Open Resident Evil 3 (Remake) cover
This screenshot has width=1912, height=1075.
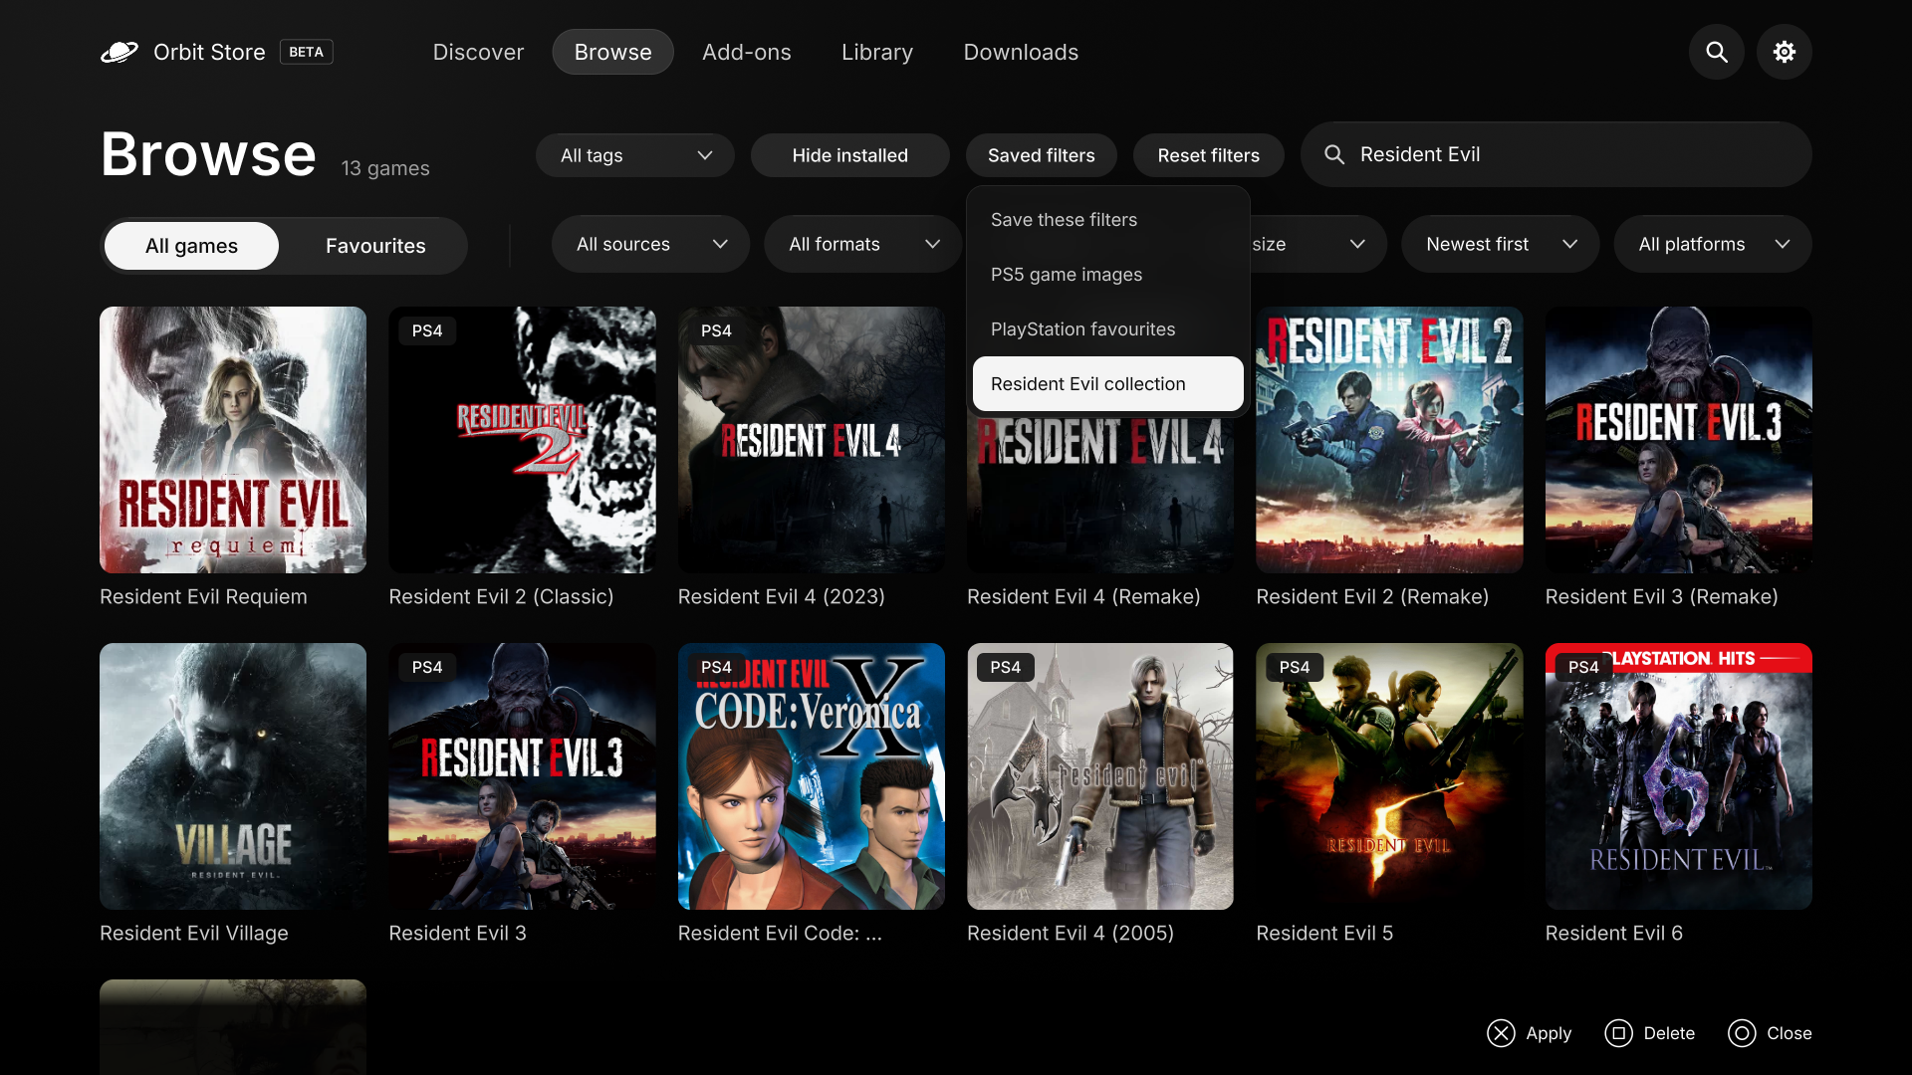point(1678,440)
